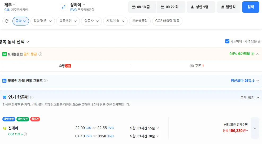Open the 요금조건 filter dropdown
262x144 pixels.
point(68,21)
